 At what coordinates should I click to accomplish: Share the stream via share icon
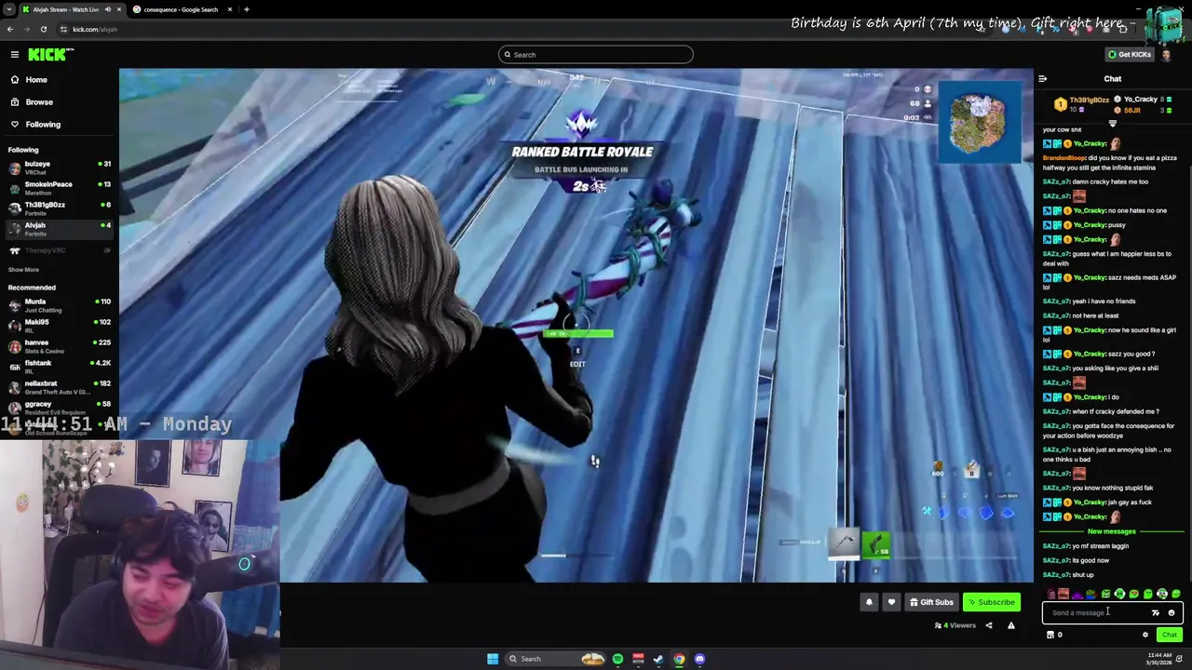989,625
